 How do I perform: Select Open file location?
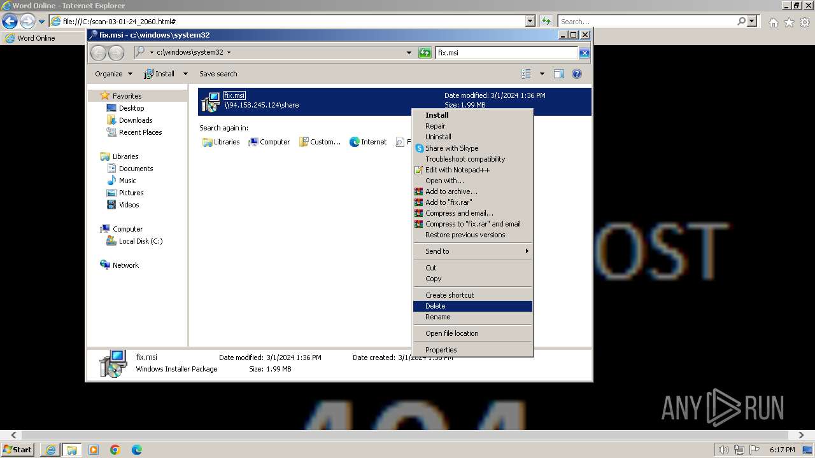tap(472, 333)
